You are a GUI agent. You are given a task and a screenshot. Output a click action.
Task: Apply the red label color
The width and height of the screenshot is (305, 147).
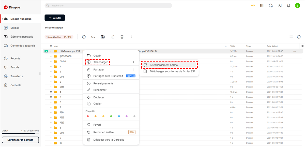[88, 116]
